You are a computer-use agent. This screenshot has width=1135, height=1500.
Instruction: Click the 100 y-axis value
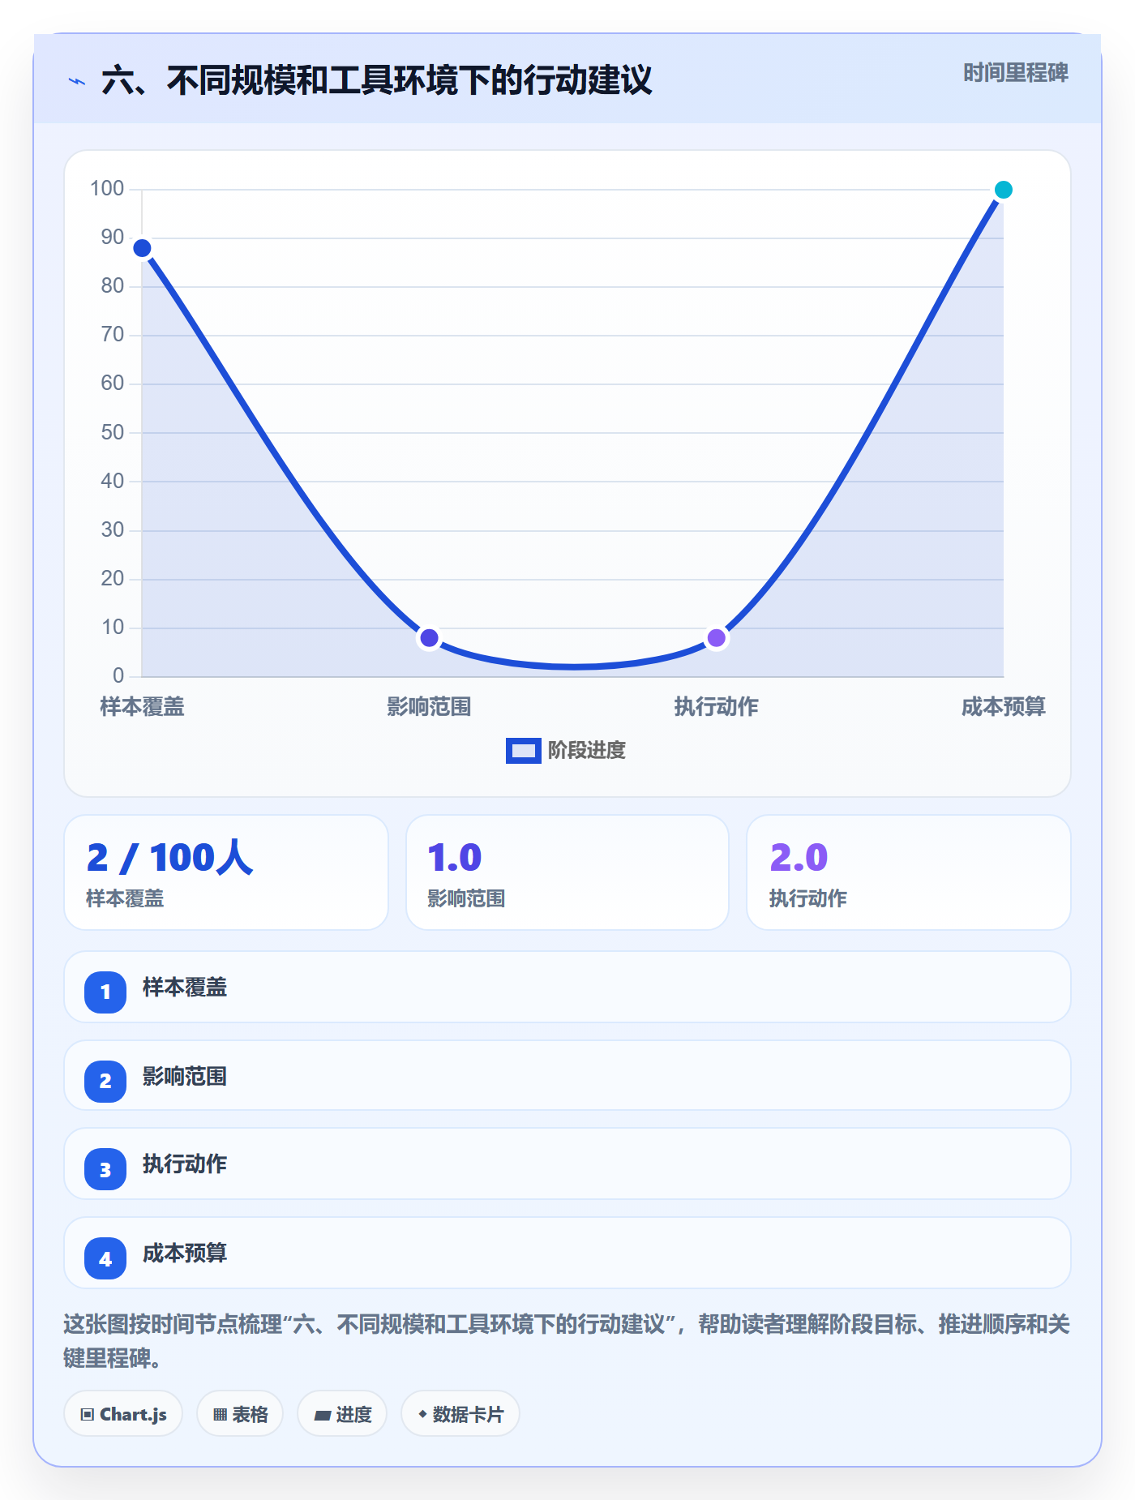click(x=107, y=189)
